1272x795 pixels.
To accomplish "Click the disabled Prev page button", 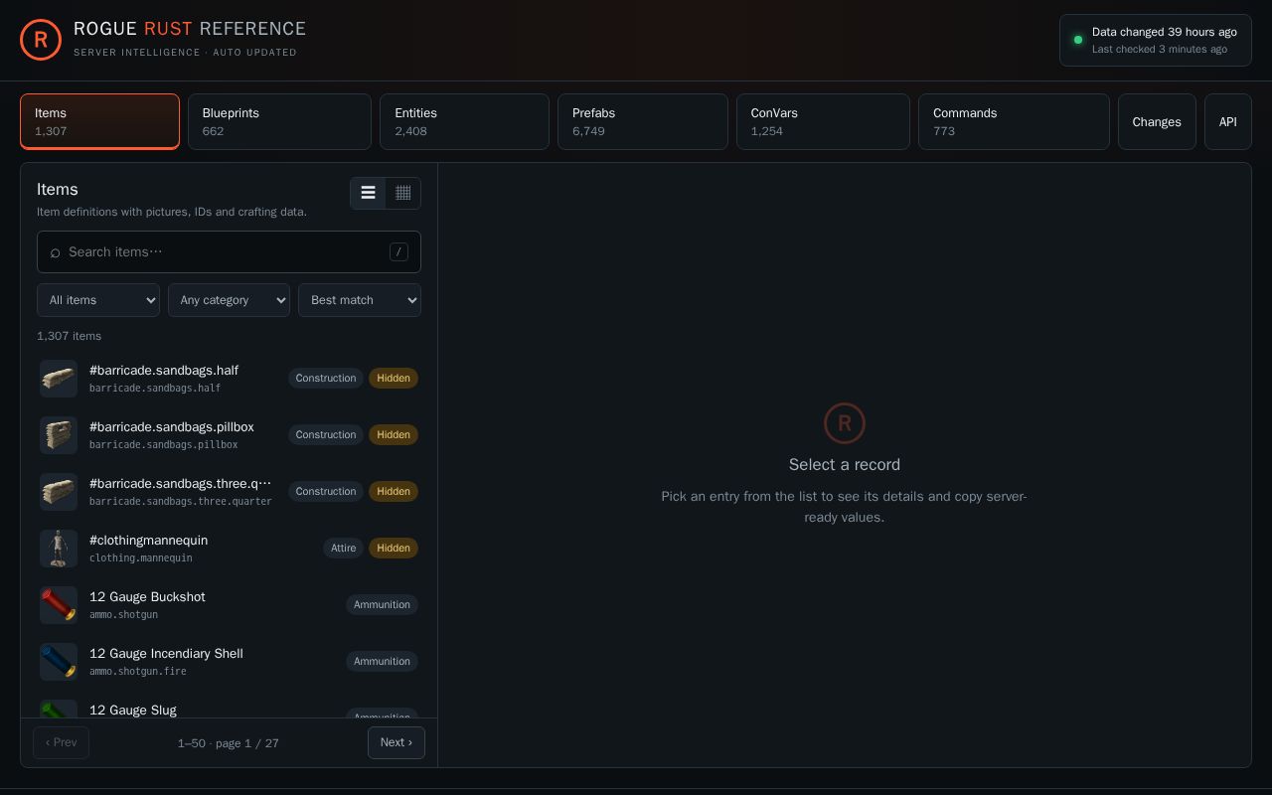I will 61,742.
